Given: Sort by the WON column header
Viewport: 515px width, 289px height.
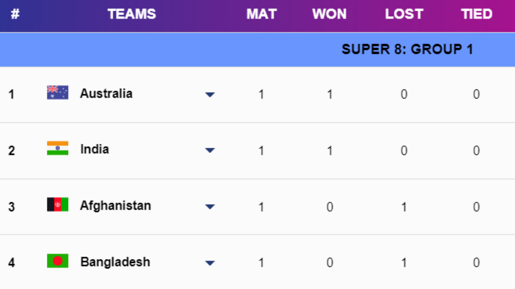Looking at the screenshot, I should coord(329,14).
